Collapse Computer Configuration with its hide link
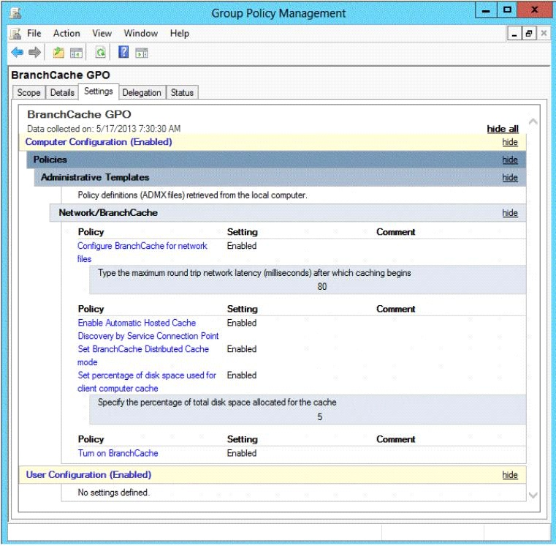 (x=510, y=142)
